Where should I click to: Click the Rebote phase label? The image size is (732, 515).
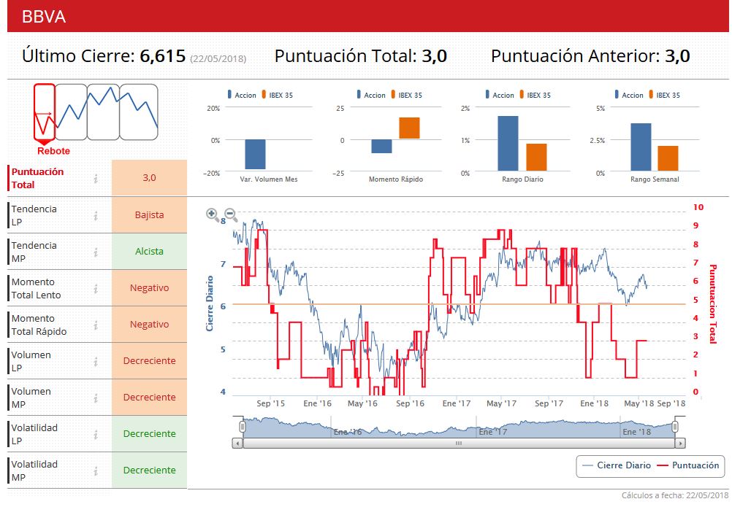53,151
